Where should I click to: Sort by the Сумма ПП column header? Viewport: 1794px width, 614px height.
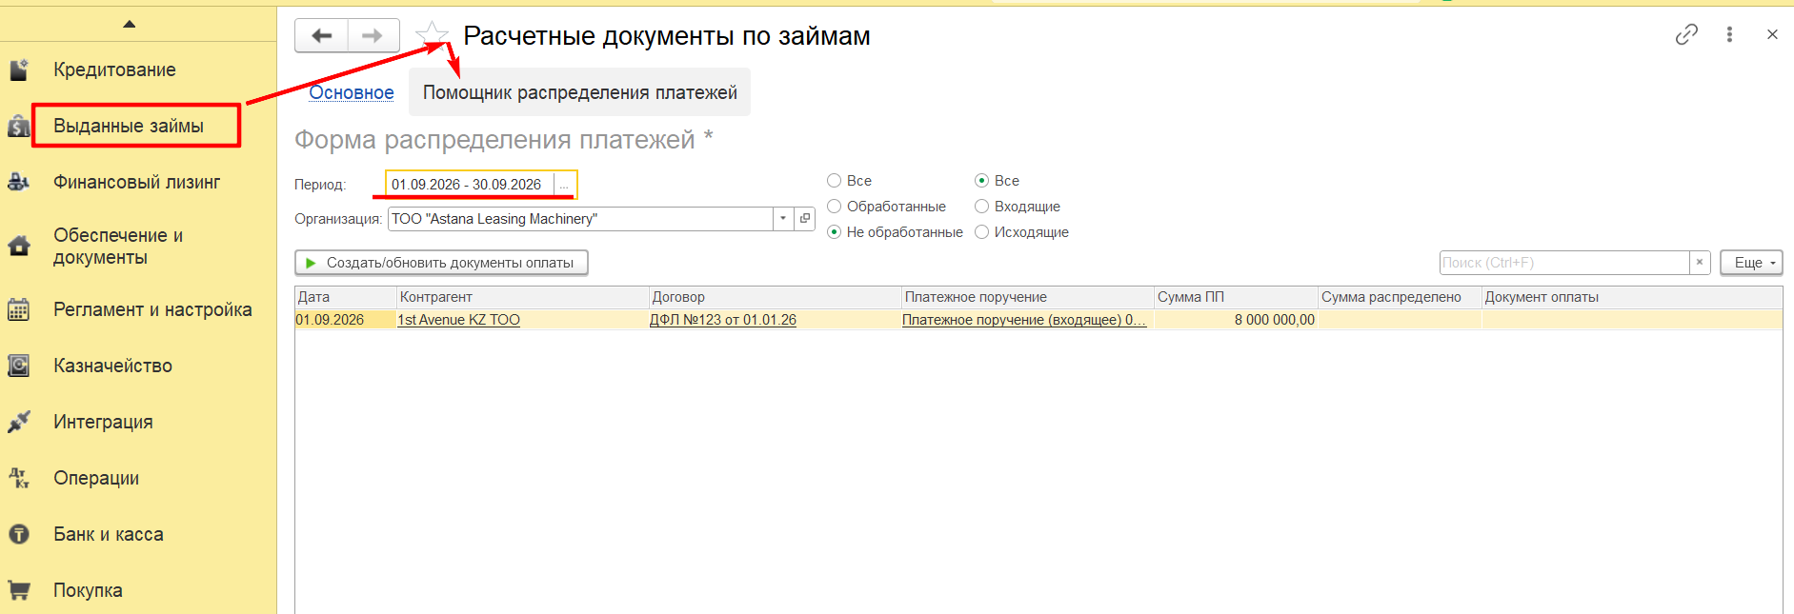(x=1236, y=297)
